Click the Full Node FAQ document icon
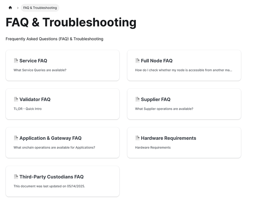255x204 pixels. coord(137,60)
